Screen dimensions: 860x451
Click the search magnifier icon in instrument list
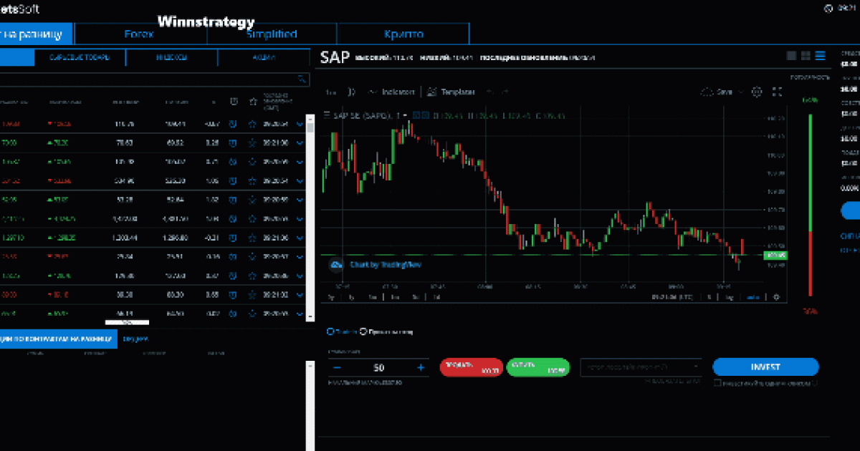[302, 79]
